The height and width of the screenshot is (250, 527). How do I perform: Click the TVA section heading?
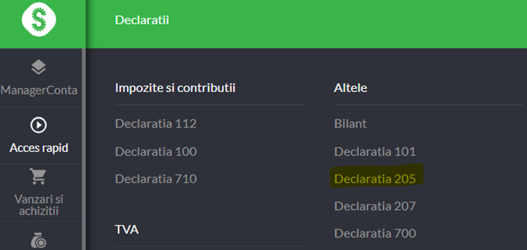tap(127, 230)
